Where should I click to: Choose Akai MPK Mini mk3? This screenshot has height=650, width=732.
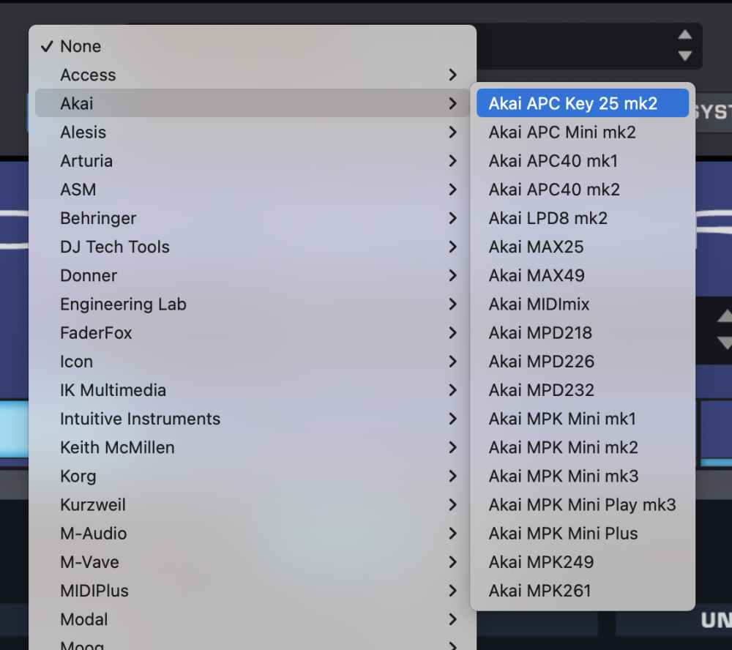tap(583, 476)
